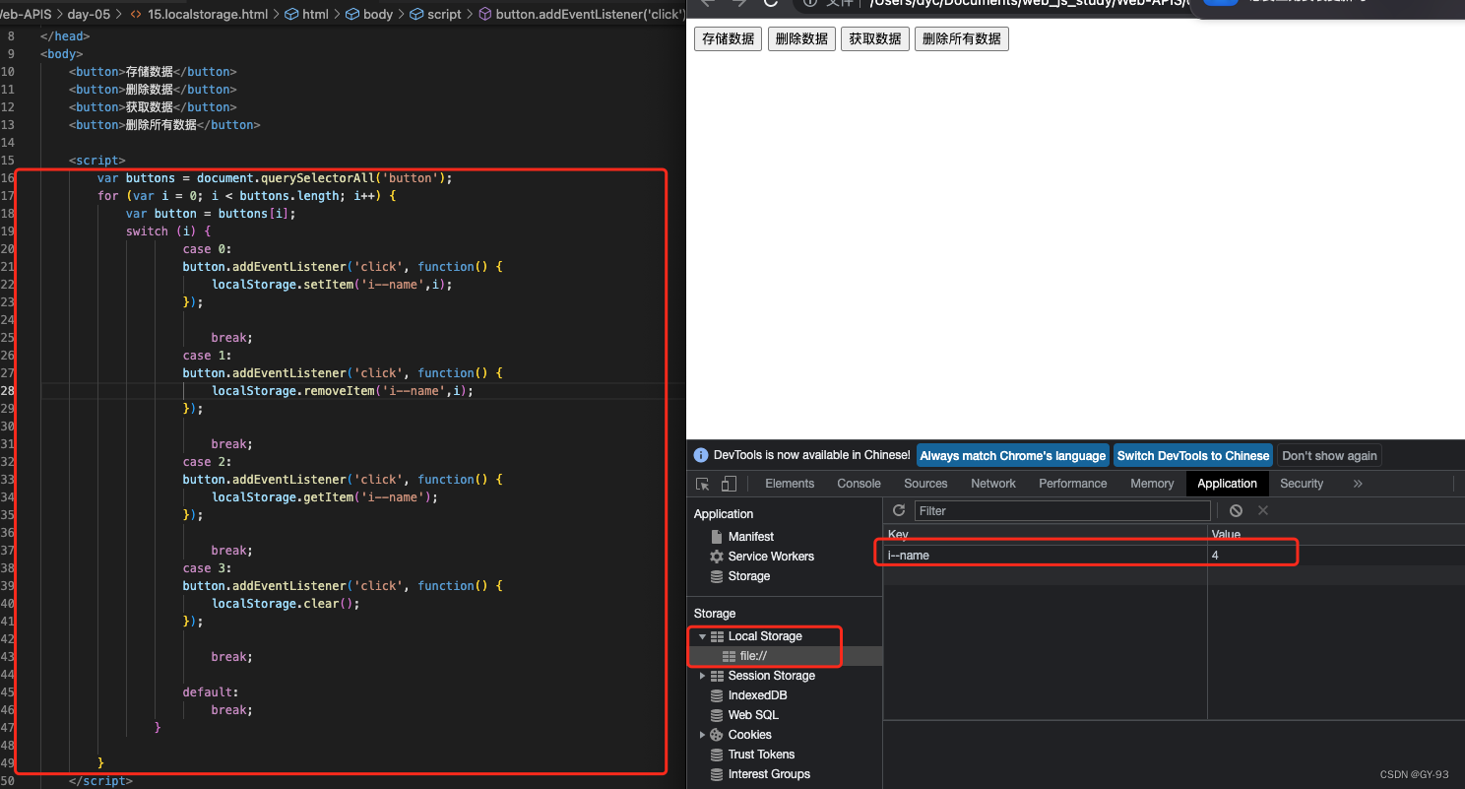The width and height of the screenshot is (1465, 789).
Task: Delete the selected entry with the X icon
Action: (x=1263, y=510)
